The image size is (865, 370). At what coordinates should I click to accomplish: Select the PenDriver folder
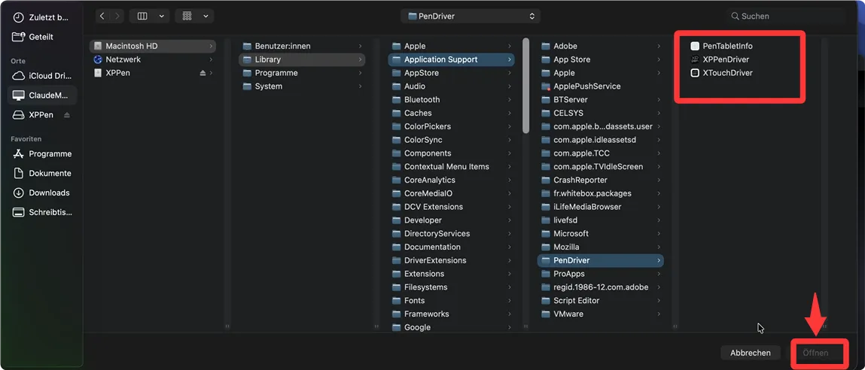pyautogui.click(x=601, y=260)
